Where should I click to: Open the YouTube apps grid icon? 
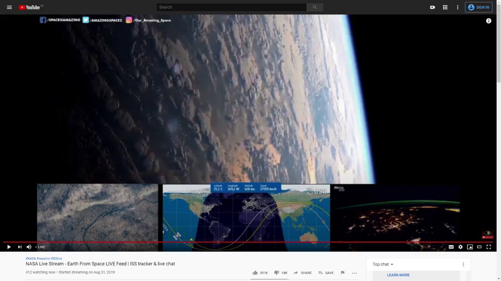pyautogui.click(x=445, y=7)
